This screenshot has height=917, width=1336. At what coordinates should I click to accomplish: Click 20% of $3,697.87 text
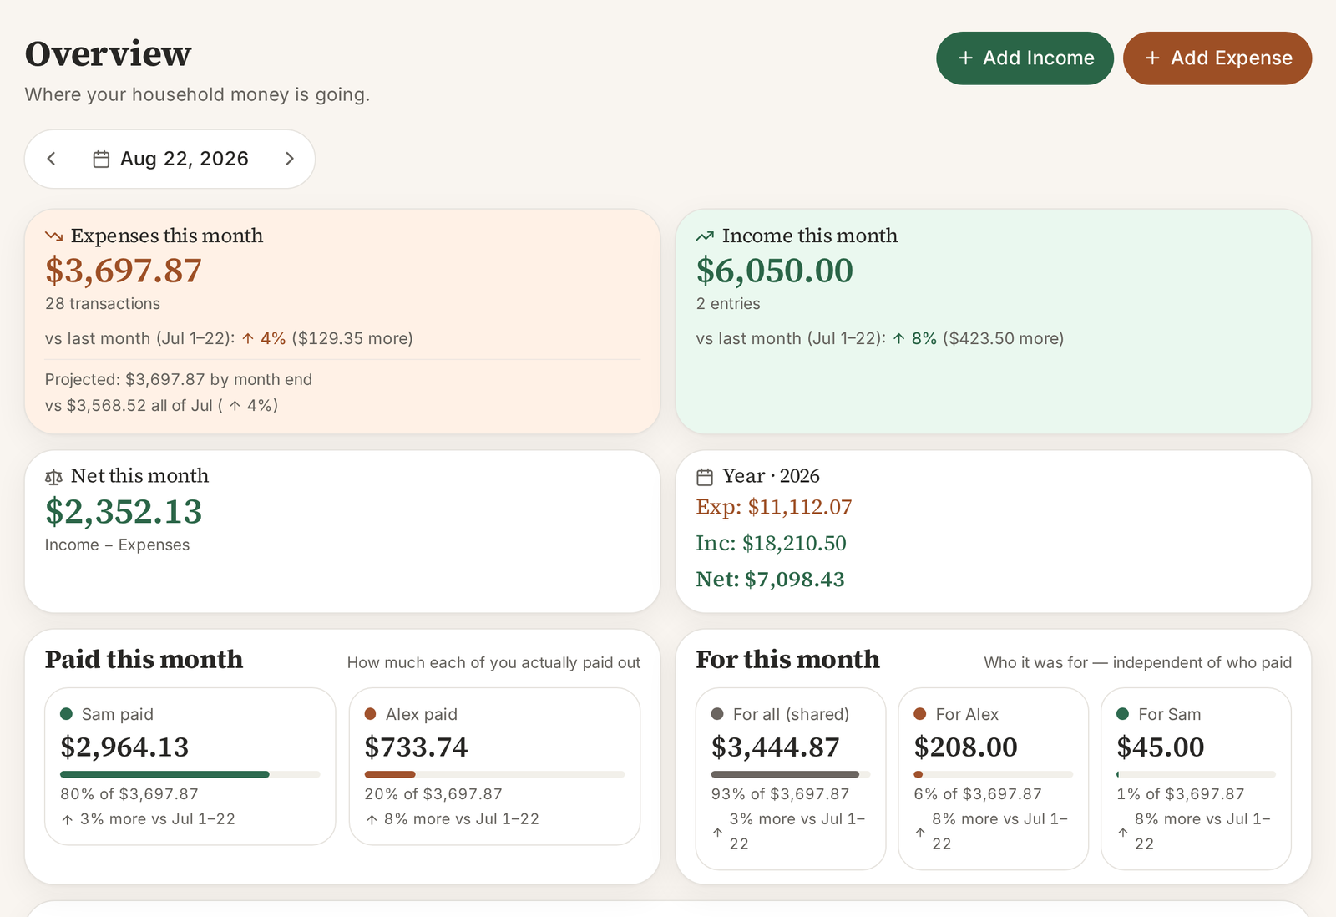tap(433, 794)
